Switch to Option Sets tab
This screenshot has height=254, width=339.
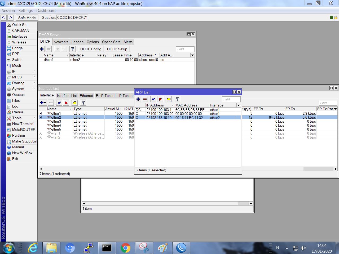coord(111,42)
